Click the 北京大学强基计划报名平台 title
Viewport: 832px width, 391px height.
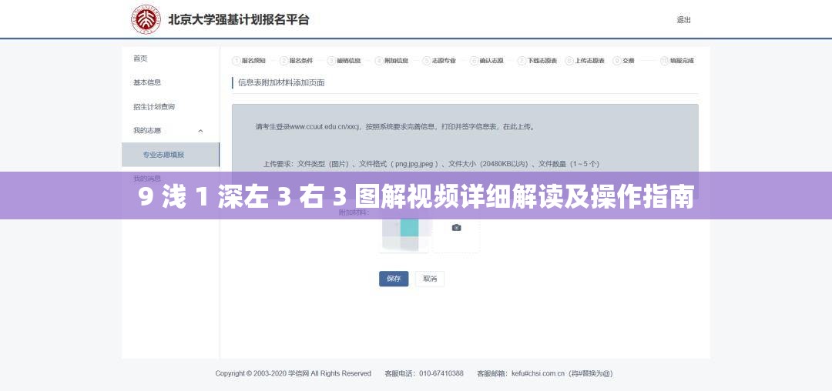[239, 20]
